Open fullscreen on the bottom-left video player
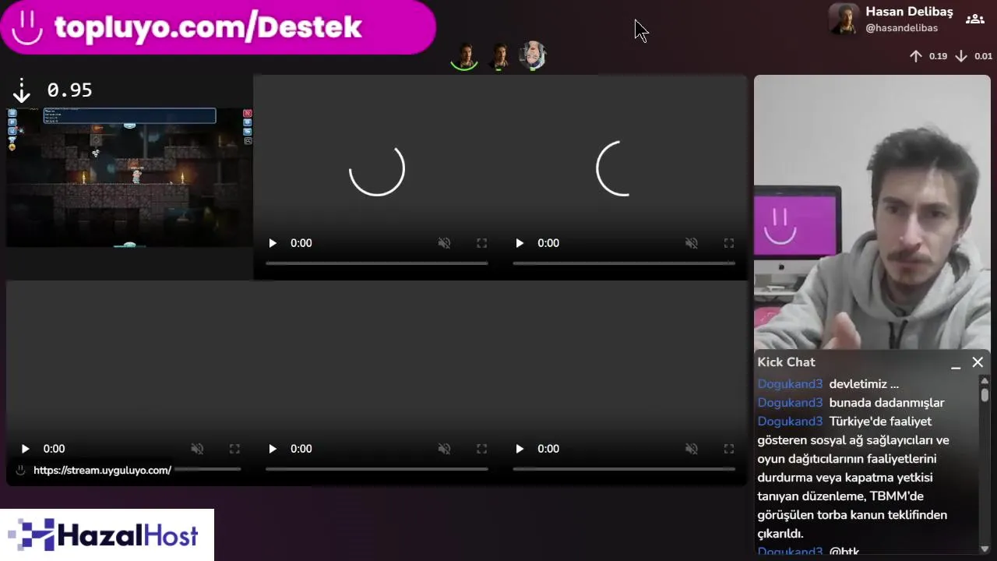 point(234,449)
